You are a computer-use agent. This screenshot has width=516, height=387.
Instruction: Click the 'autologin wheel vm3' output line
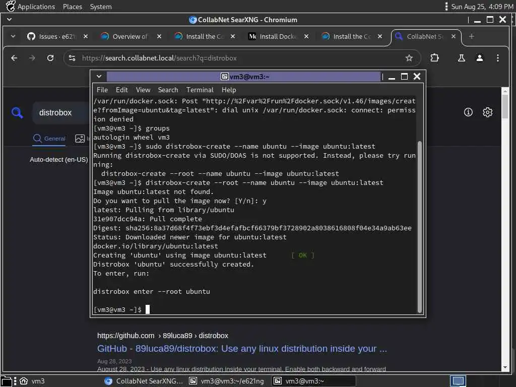pyautogui.click(x=132, y=137)
